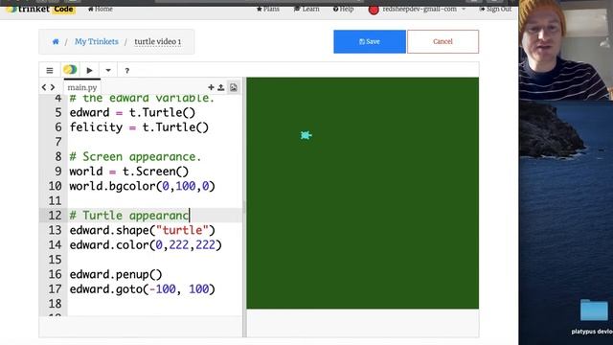Open the image library icon
The width and height of the screenshot is (613, 345).
click(x=234, y=87)
